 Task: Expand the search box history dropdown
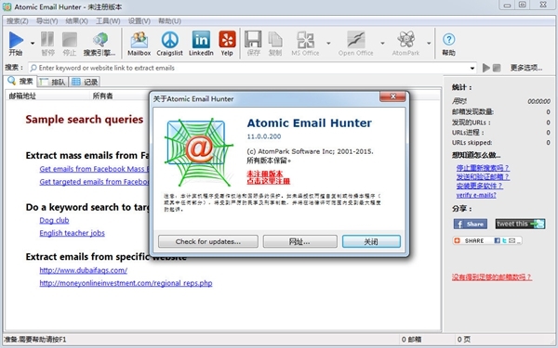(x=472, y=68)
